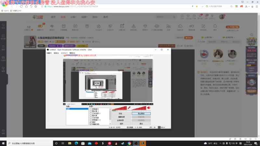
Task: Expand the 主播投稿 link arrow
Action: [x=213, y=37]
